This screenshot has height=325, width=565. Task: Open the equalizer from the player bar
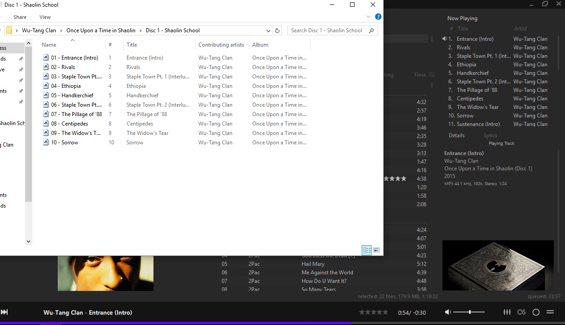pos(507,312)
